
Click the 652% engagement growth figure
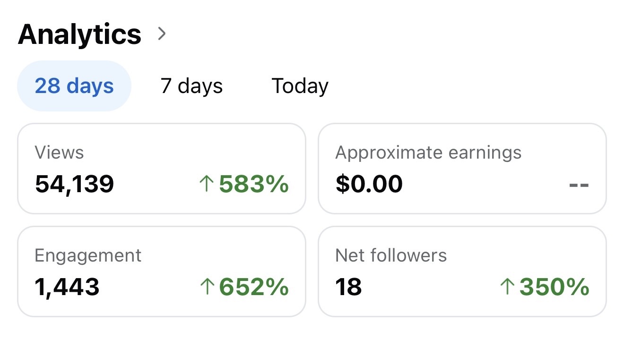coord(254,287)
